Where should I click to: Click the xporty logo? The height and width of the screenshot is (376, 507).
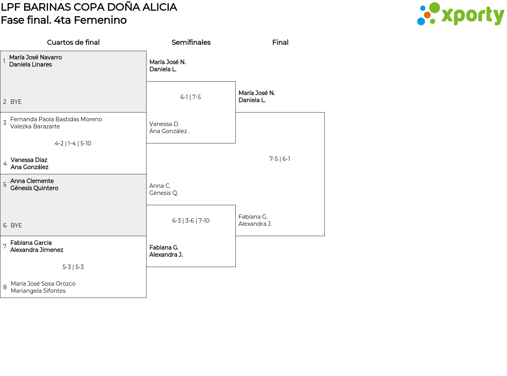point(460,14)
